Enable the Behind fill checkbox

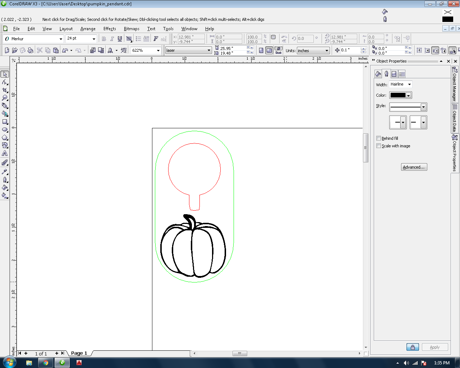(378, 138)
